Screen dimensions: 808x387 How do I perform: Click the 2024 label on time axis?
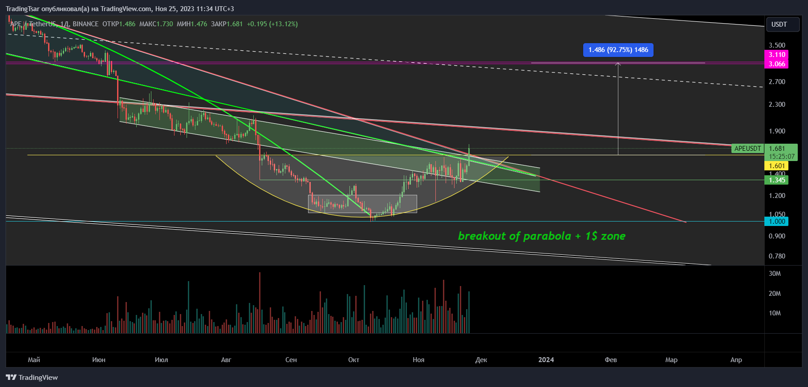click(x=546, y=360)
